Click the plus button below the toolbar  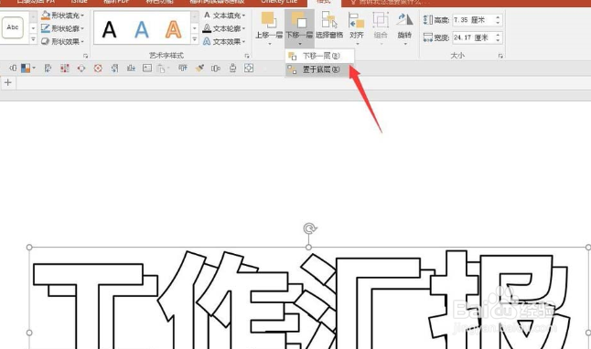click(x=8, y=82)
